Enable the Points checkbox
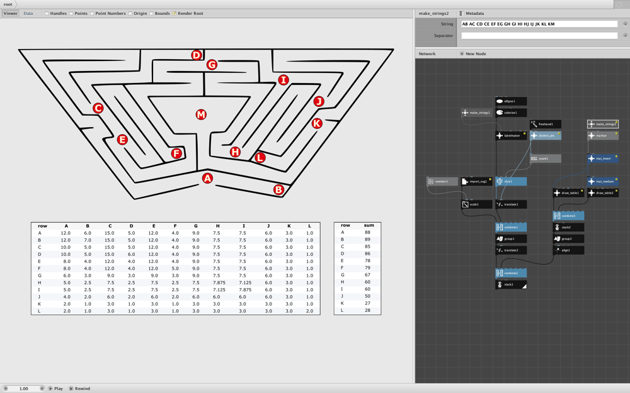630x393 pixels. 71,13
